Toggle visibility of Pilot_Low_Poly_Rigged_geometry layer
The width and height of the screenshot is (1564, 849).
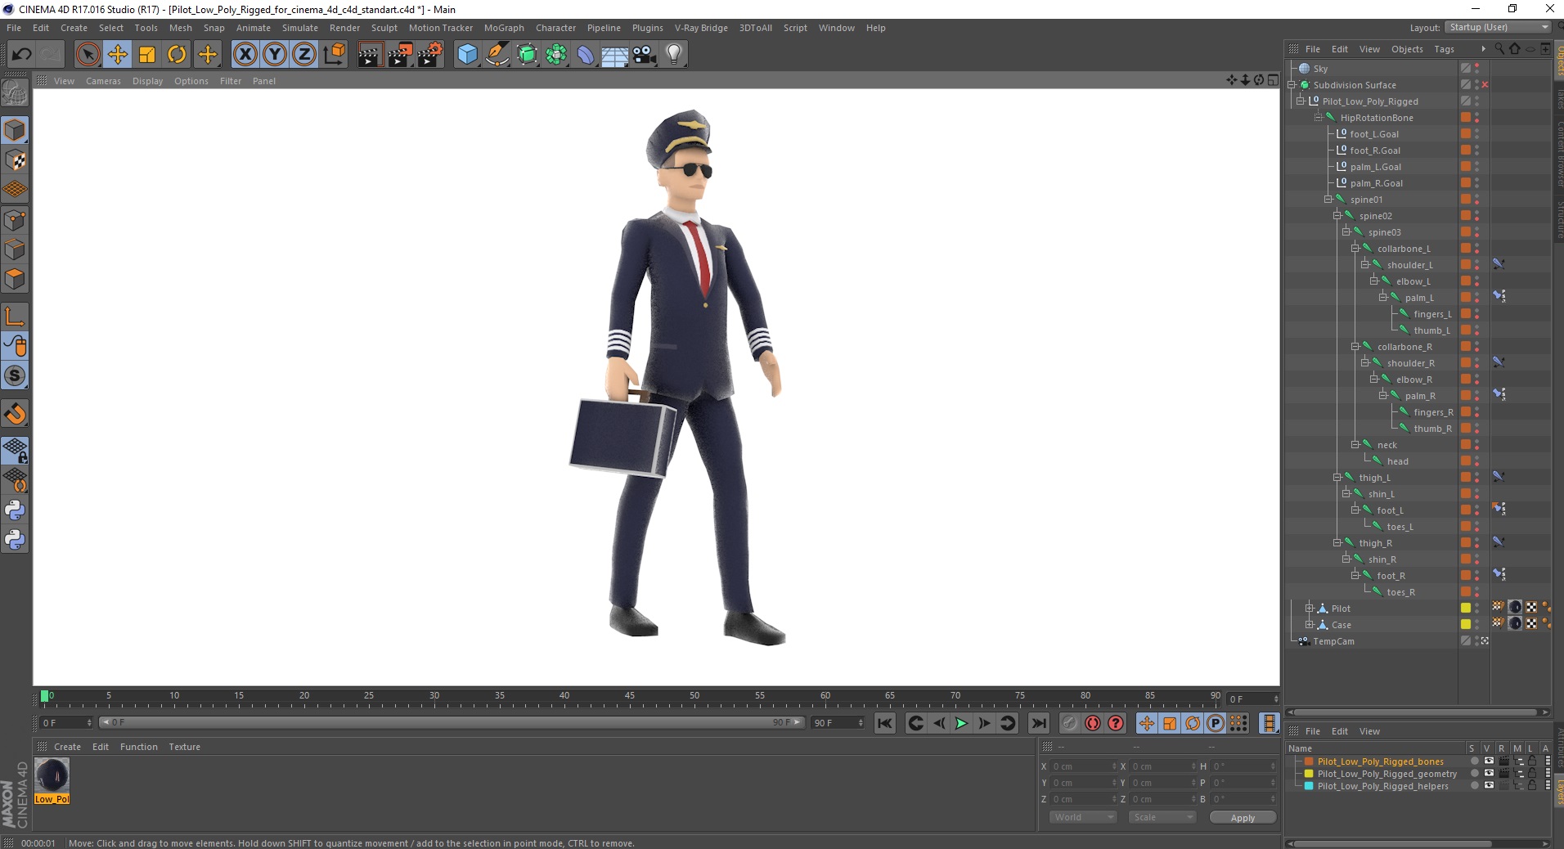(1489, 774)
